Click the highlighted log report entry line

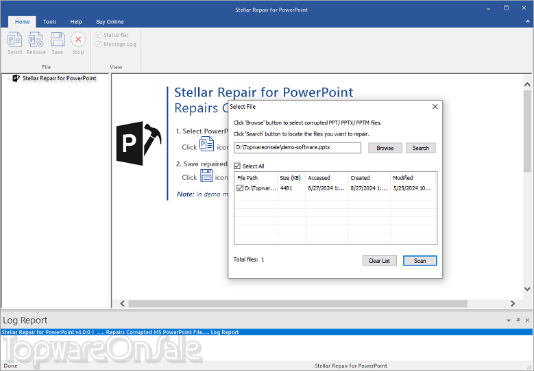(267, 332)
